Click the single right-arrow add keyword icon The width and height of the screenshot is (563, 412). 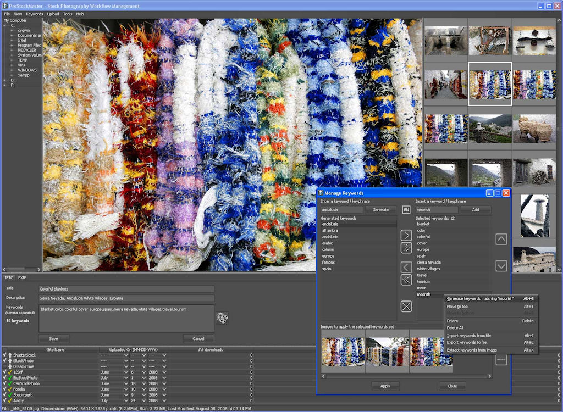406,235
